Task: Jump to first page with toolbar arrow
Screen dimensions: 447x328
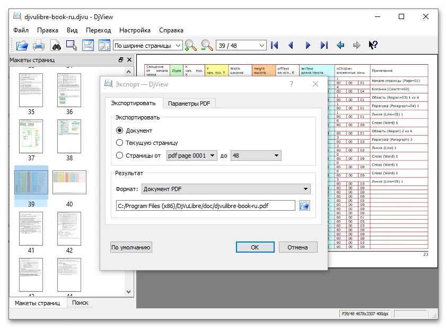Action: pyautogui.click(x=274, y=45)
